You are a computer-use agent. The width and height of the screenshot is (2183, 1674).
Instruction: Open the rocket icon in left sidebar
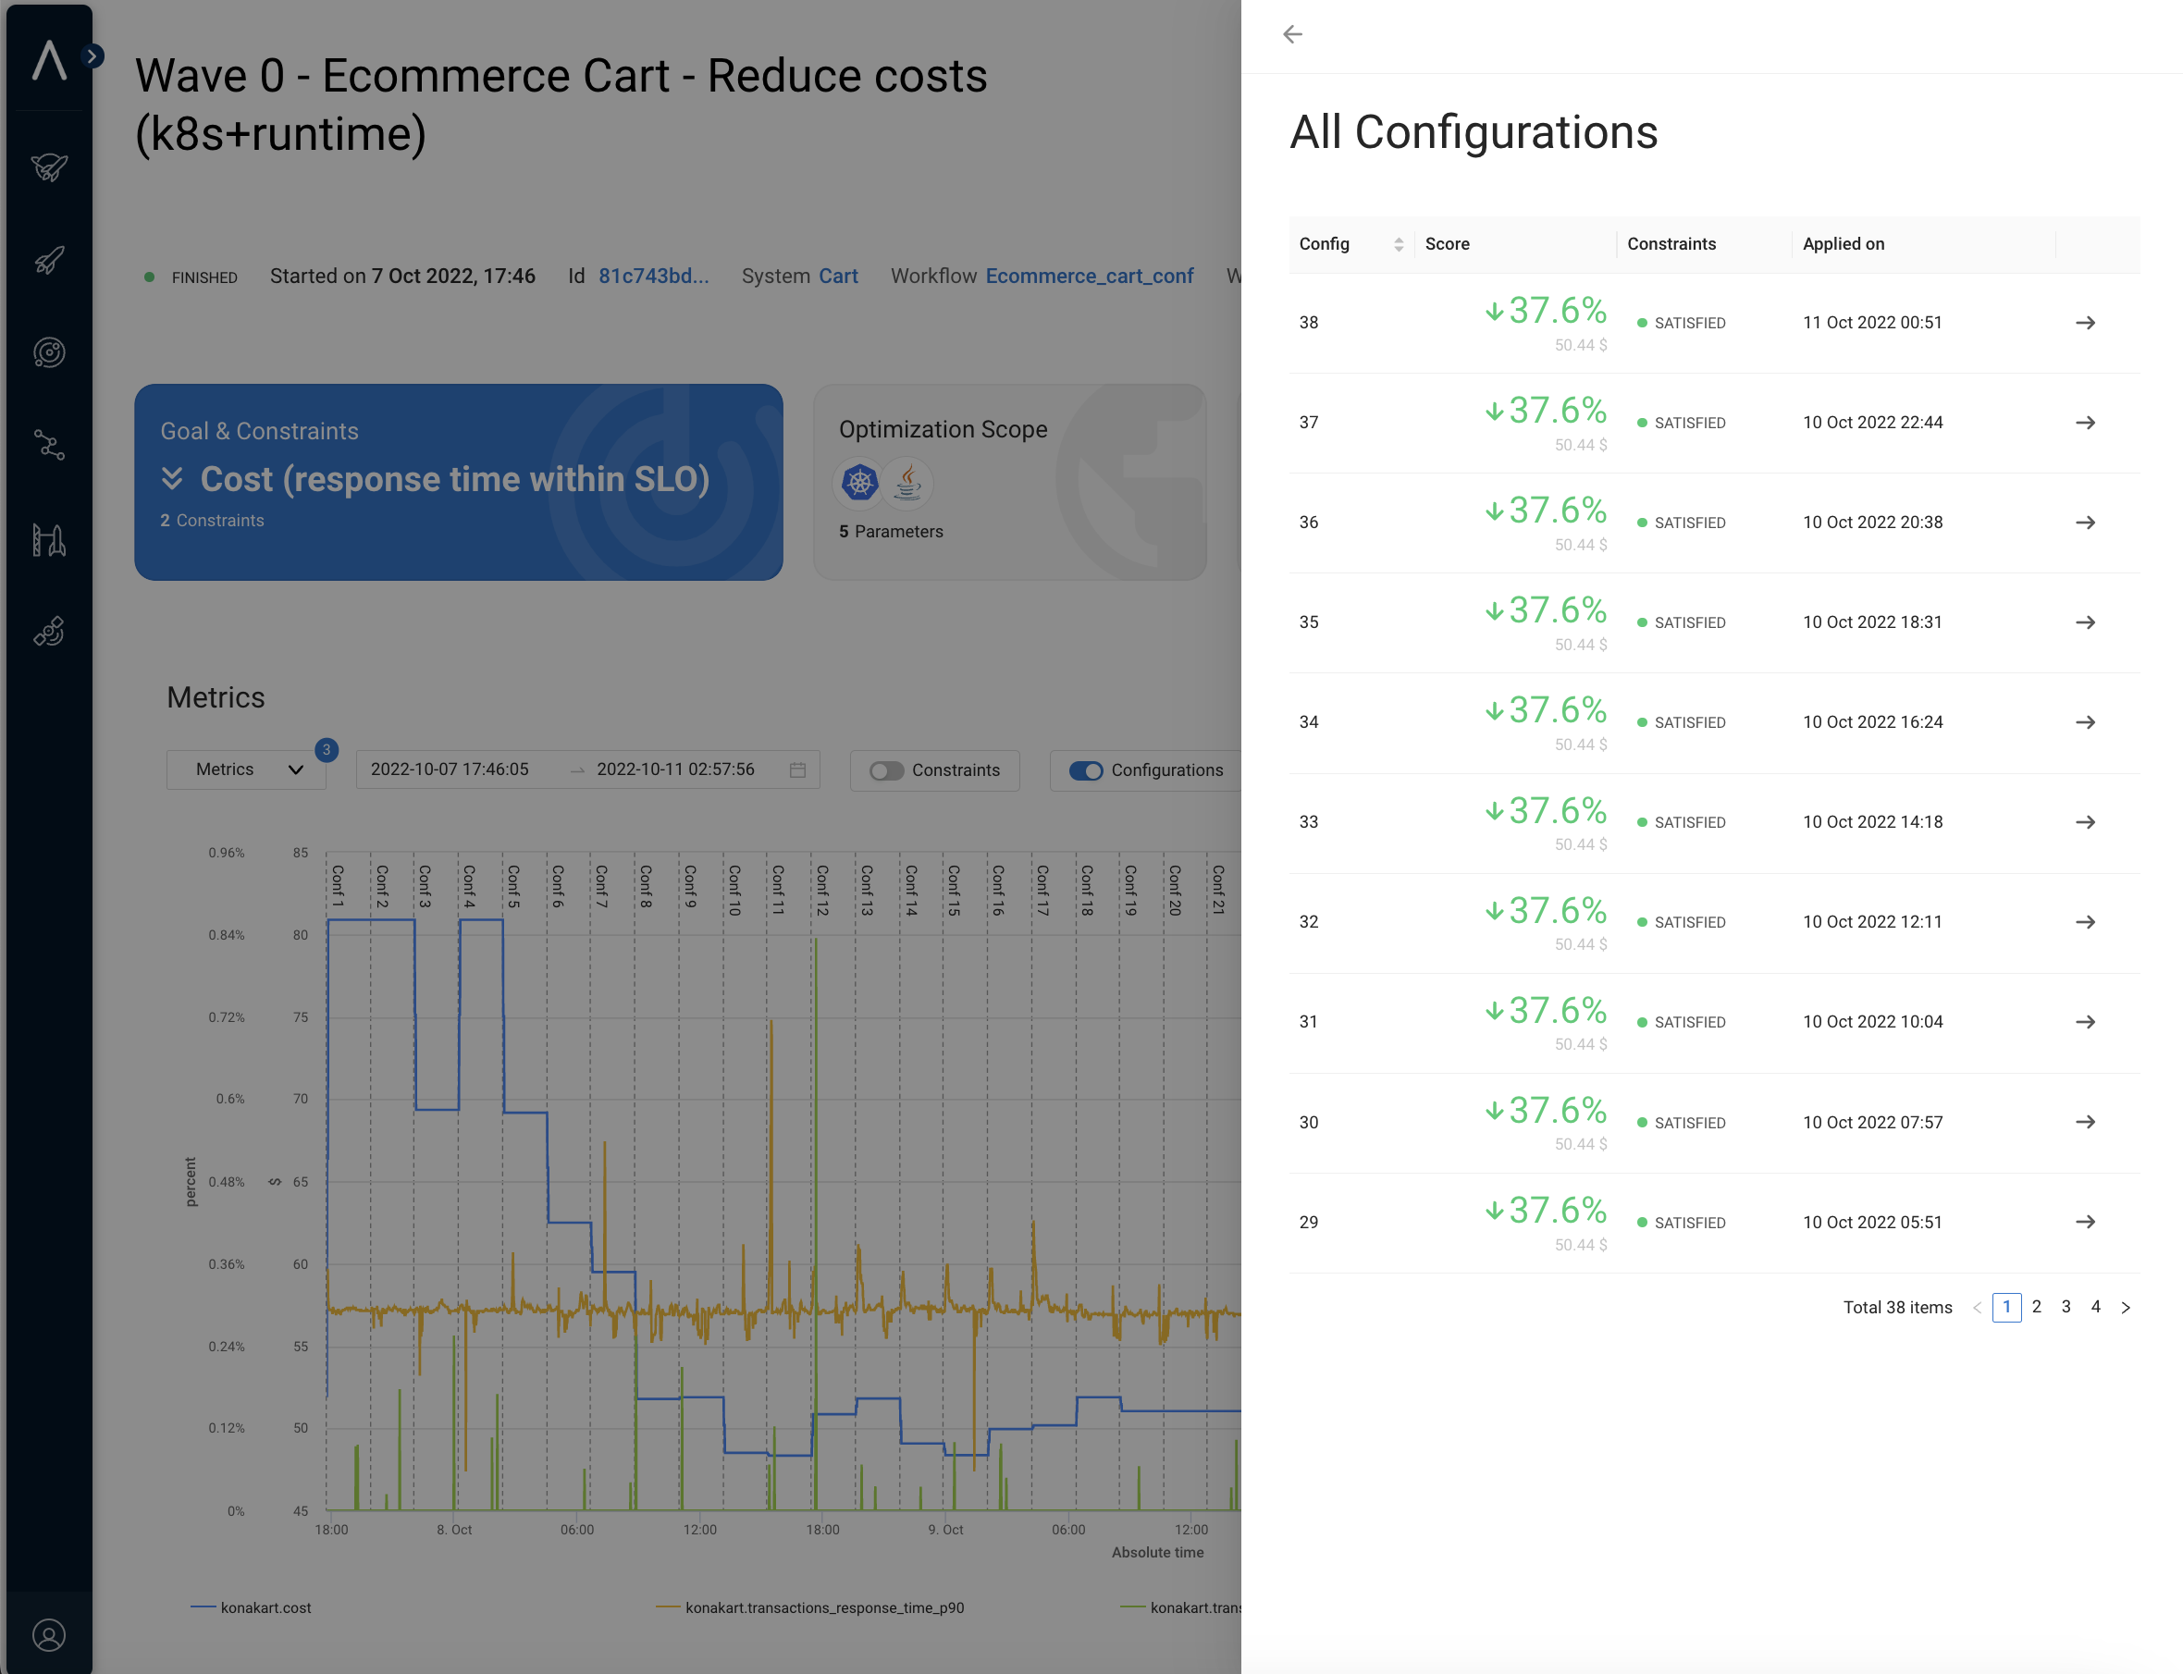point(49,261)
